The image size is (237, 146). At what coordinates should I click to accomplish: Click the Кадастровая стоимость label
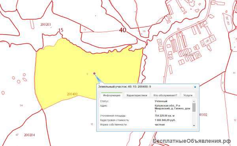[115, 120]
